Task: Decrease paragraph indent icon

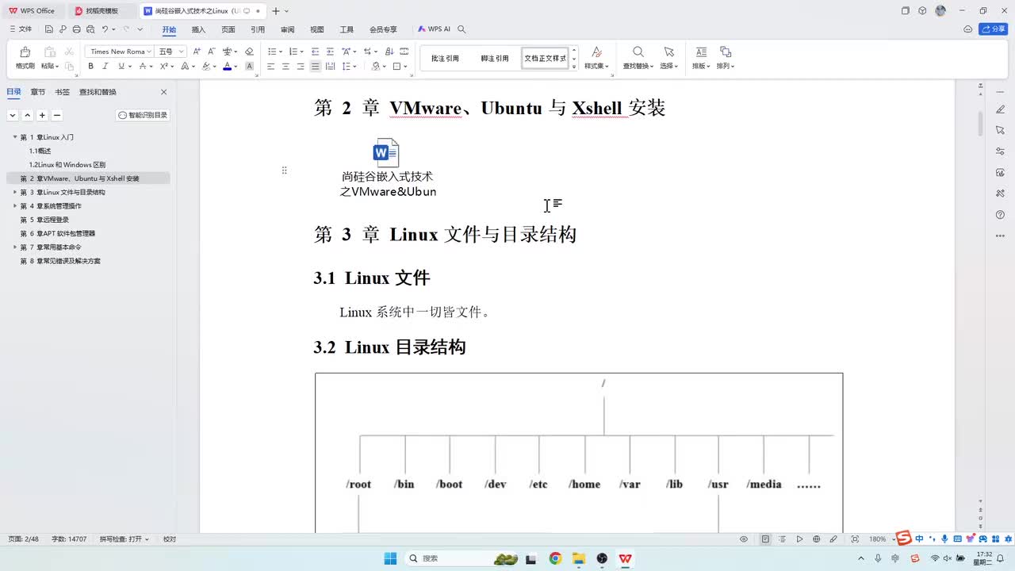Action: tap(316, 52)
